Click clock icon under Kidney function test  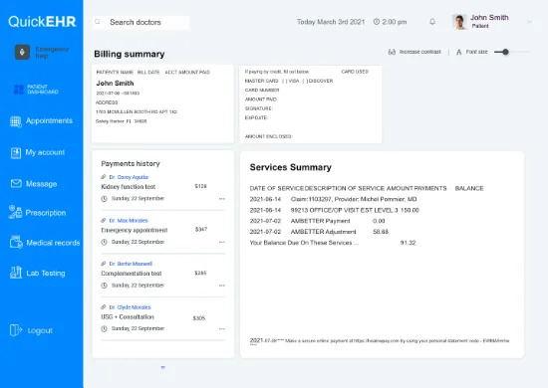click(x=104, y=199)
